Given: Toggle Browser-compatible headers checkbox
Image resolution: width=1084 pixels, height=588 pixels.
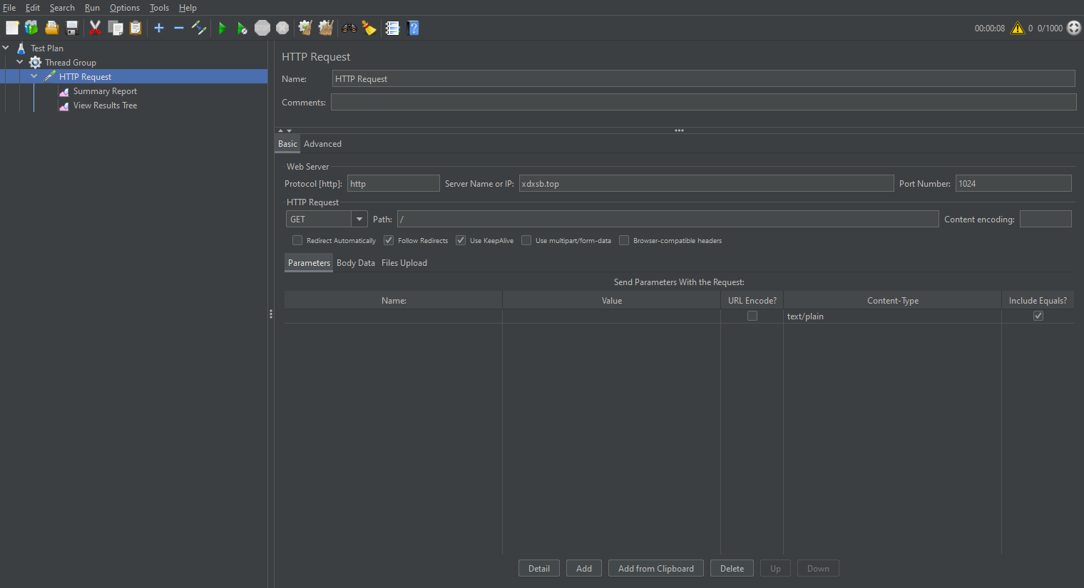Looking at the screenshot, I should pyautogui.click(x=624, y=241).
